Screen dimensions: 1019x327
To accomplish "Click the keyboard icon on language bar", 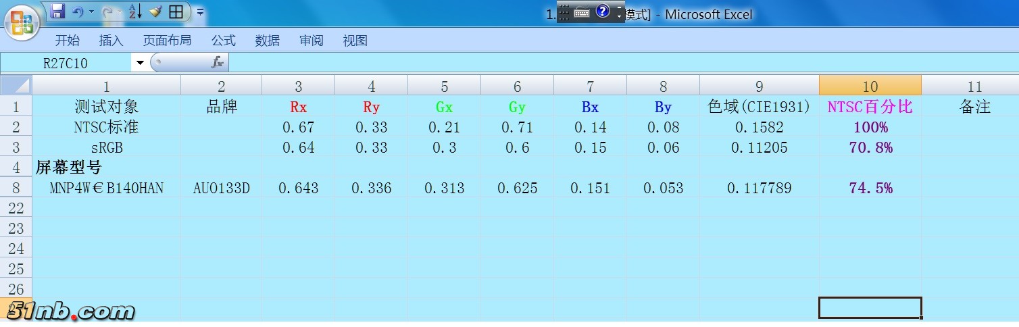I will pos(582,12).
